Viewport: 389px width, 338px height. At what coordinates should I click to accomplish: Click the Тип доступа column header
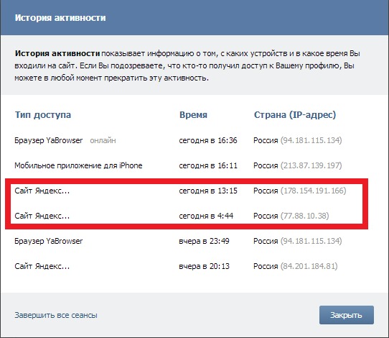[43, 115]
